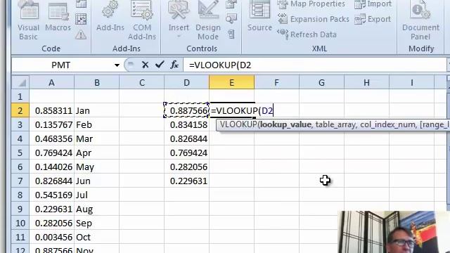Click in the formula bar text
The width and height of the screenshot is (450, 253).
coord(220,65)
